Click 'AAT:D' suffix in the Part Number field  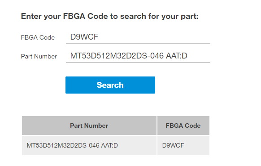[177, 56]
